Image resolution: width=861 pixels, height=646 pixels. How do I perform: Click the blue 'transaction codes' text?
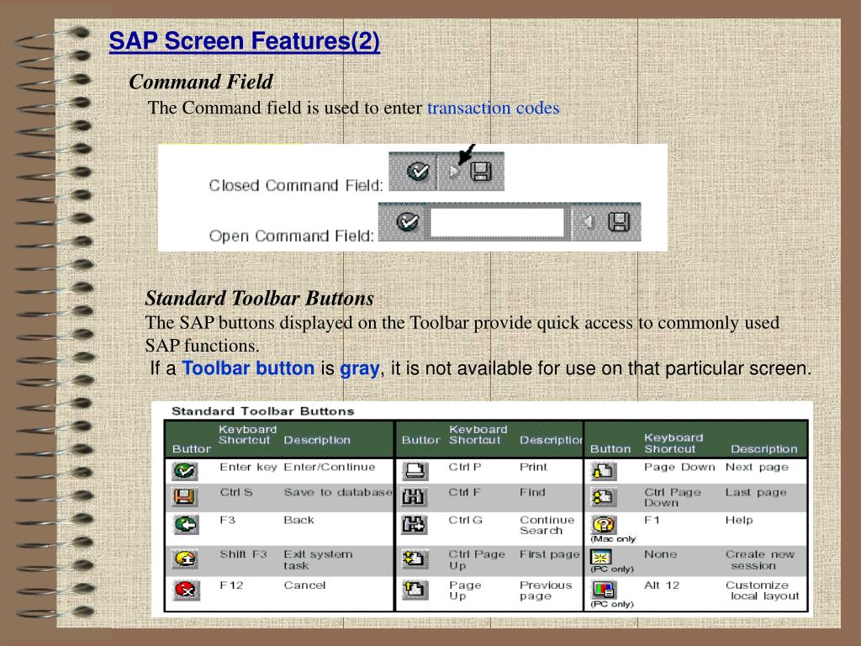(493, 108)
